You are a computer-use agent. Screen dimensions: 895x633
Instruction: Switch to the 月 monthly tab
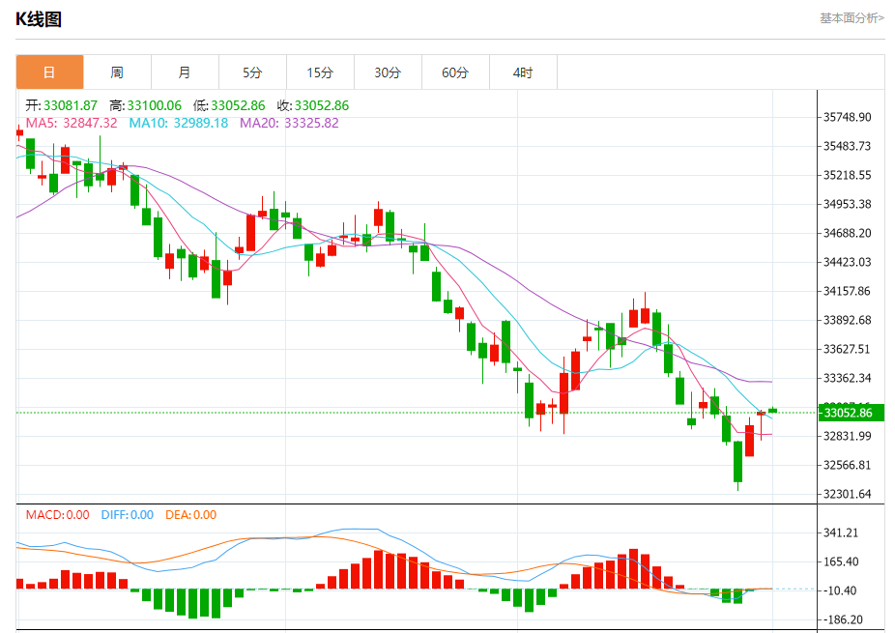click(185, 72)
